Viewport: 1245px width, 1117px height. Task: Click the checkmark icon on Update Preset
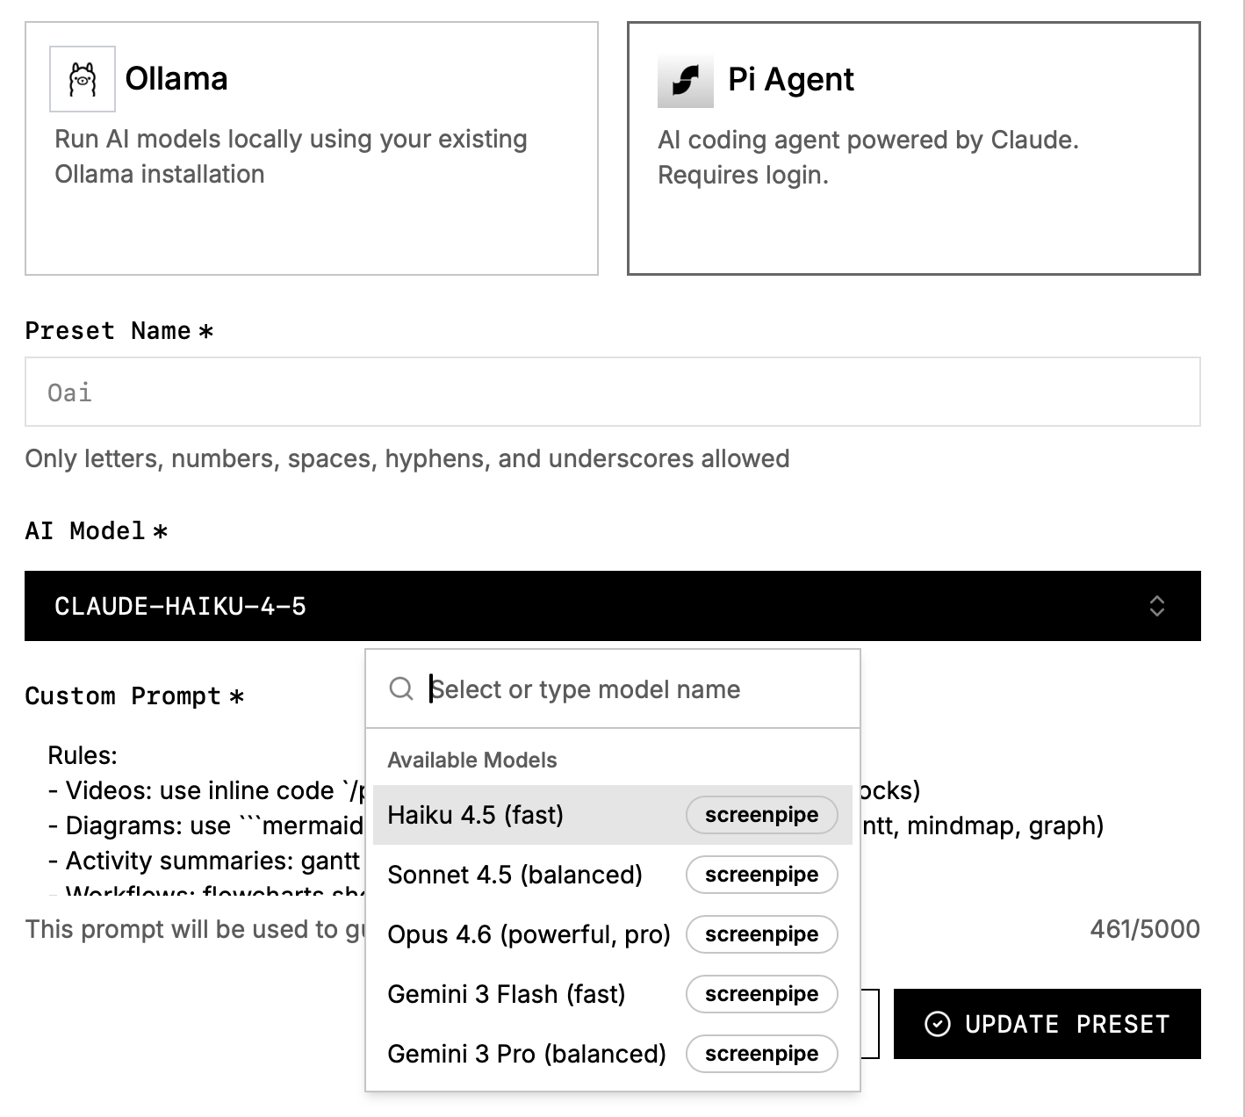(938, 1024)
